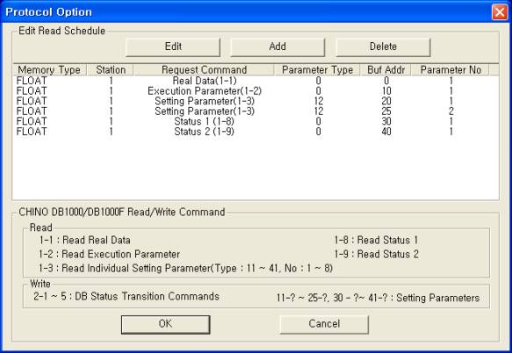Confirm with the OK button
This screenshot has height=353, width=512.
coord(165,324)
